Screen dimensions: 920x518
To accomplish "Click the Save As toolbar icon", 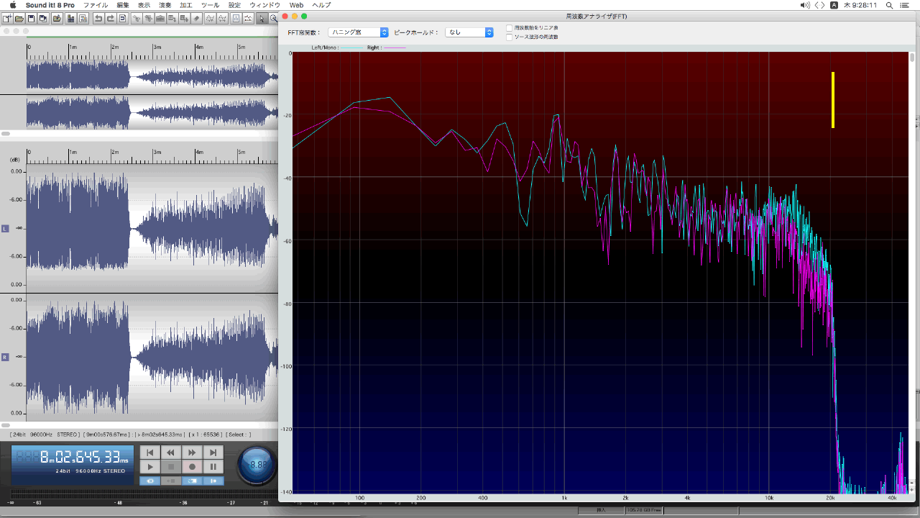I will tap(42, 18).
